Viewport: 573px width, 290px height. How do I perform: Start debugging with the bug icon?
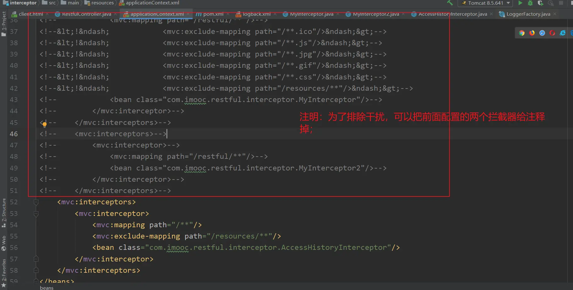tap(530, 3)
